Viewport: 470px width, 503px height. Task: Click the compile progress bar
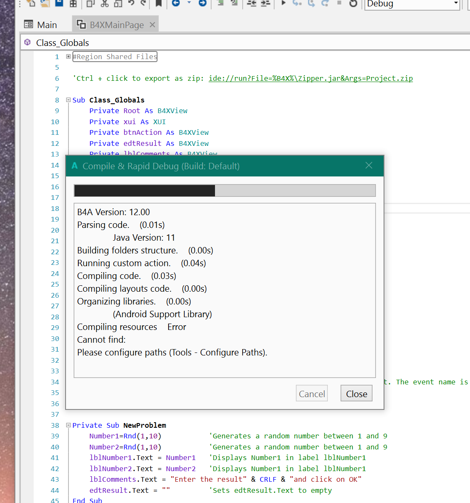coord(224,190)
